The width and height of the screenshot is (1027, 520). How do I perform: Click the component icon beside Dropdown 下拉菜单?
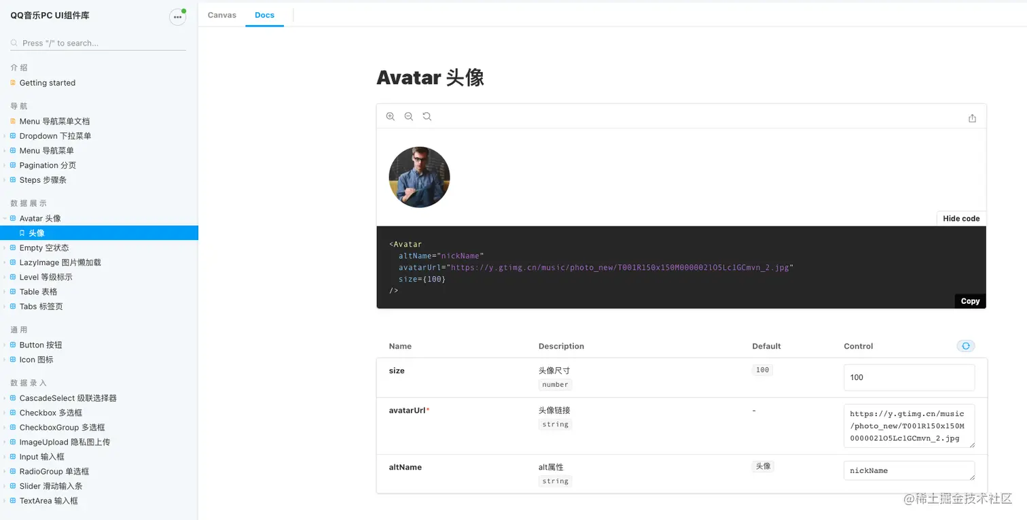tap(13, 136)
